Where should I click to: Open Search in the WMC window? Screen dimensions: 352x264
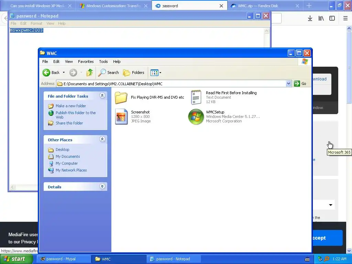[108, 73]
